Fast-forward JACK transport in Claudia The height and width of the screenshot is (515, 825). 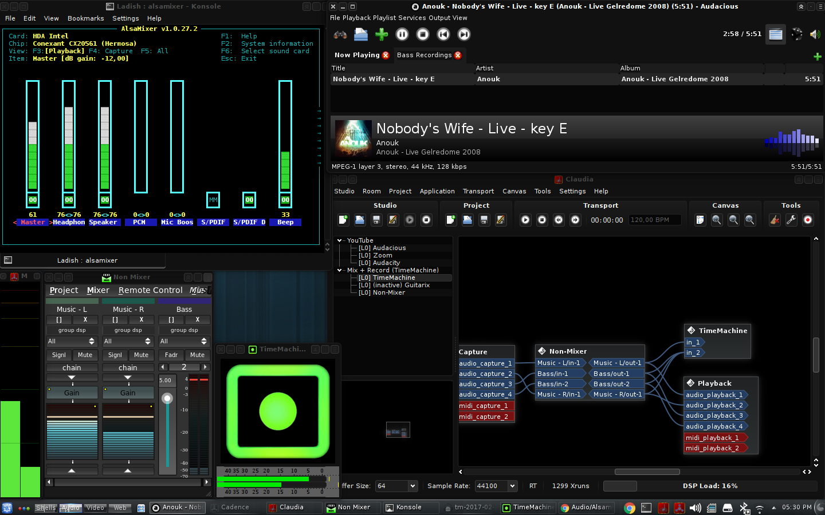(575, 220)
